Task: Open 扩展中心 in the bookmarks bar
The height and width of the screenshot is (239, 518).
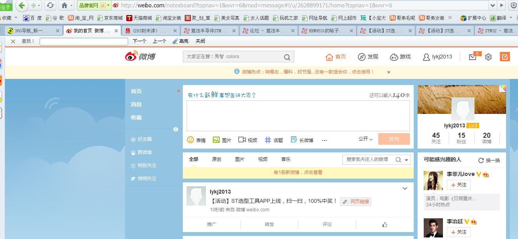Action: coord(473,18)
